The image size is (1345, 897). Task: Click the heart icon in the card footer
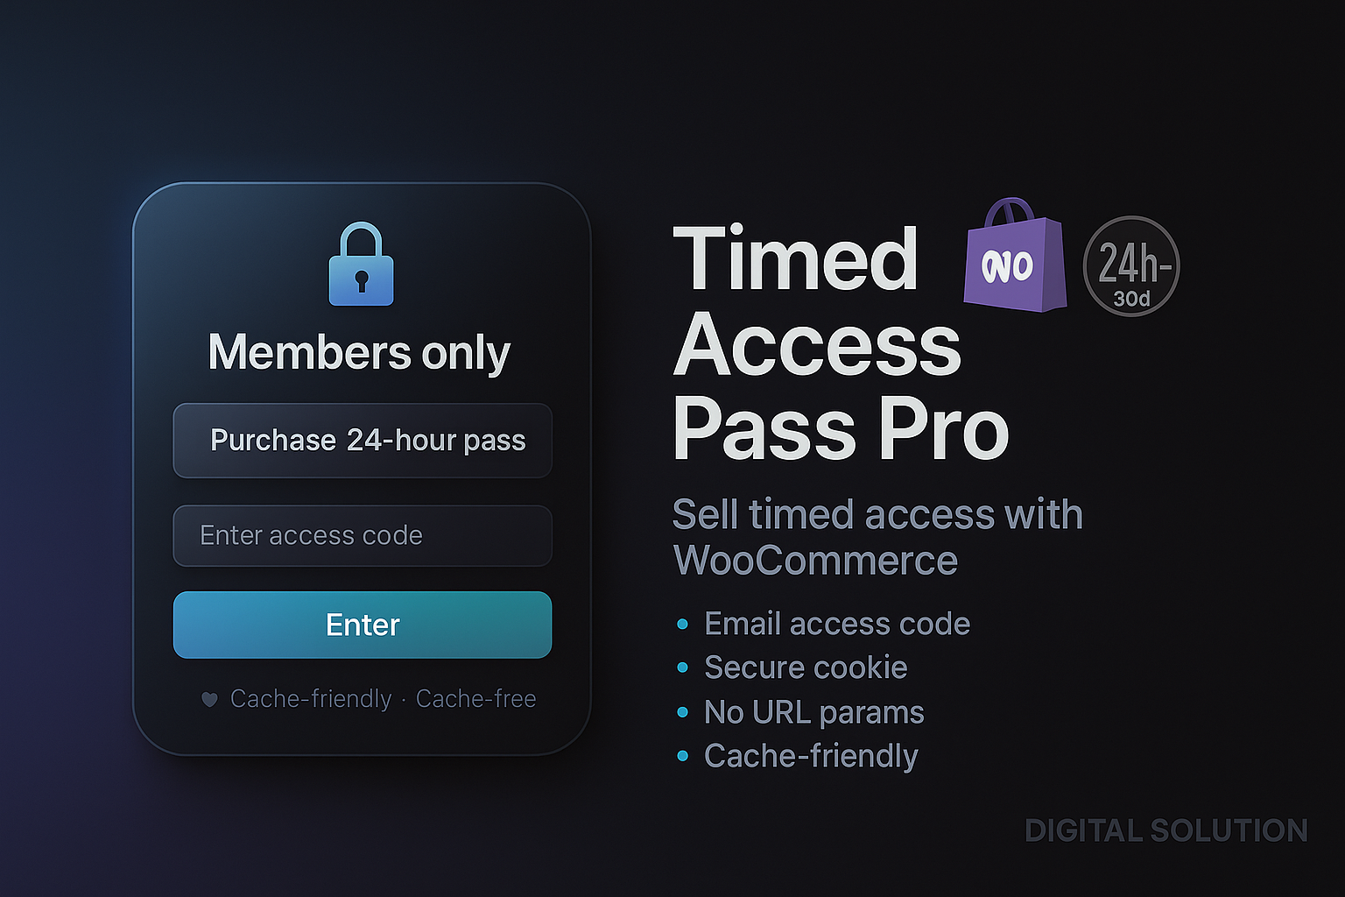coord(209,699)
